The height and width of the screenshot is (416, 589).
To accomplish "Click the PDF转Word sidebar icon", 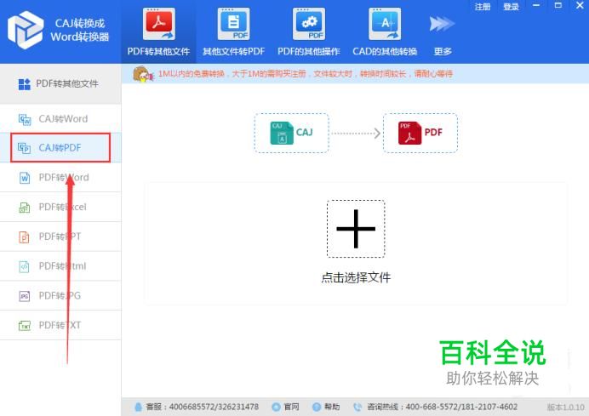I will coord(25,177).
